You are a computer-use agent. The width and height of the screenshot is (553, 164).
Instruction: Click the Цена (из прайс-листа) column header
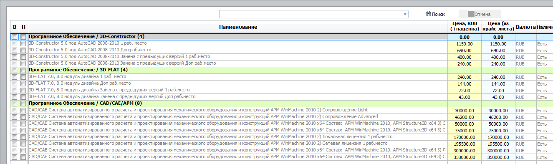[x=498, y=27]
